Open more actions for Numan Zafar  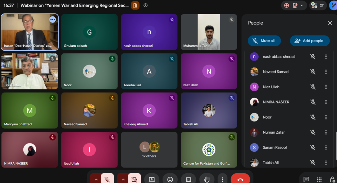326,132
